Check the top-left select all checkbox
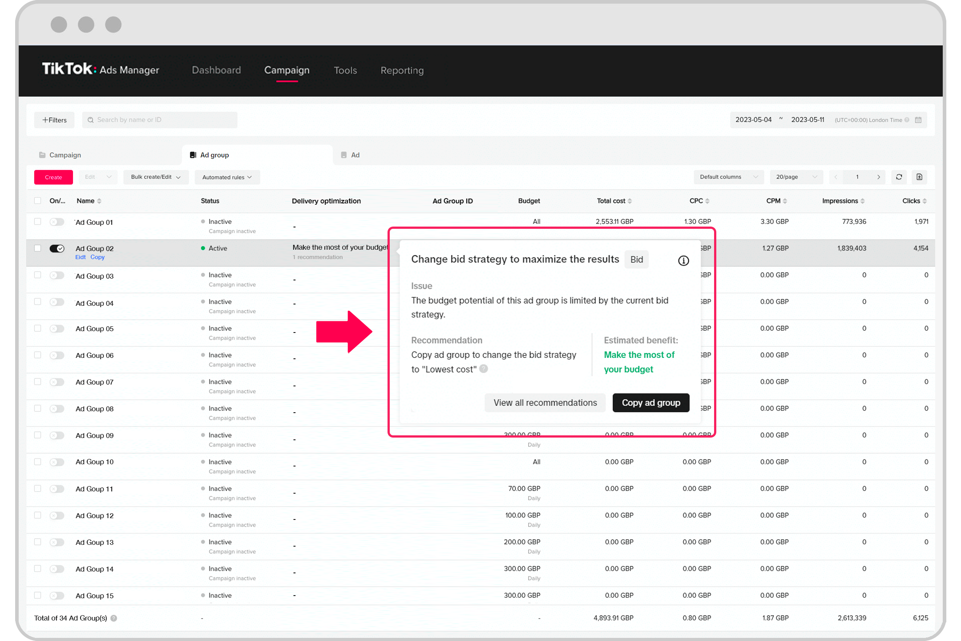The image size is (961, 641). point(36,200)
